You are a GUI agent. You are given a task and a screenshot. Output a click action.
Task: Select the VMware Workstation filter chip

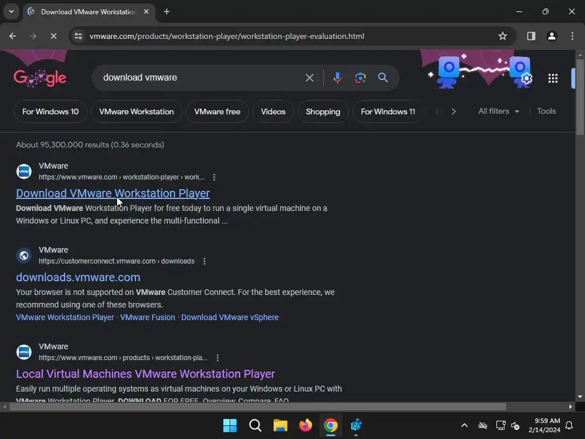click(x=137, y=111)
